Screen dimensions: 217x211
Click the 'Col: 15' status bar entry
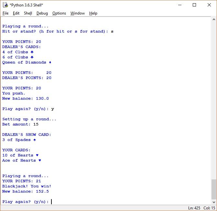pyautogui.click(x=209, y=208)
